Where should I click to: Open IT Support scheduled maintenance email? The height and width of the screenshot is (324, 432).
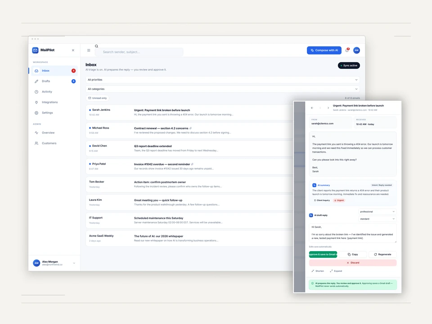coord(189,220)
